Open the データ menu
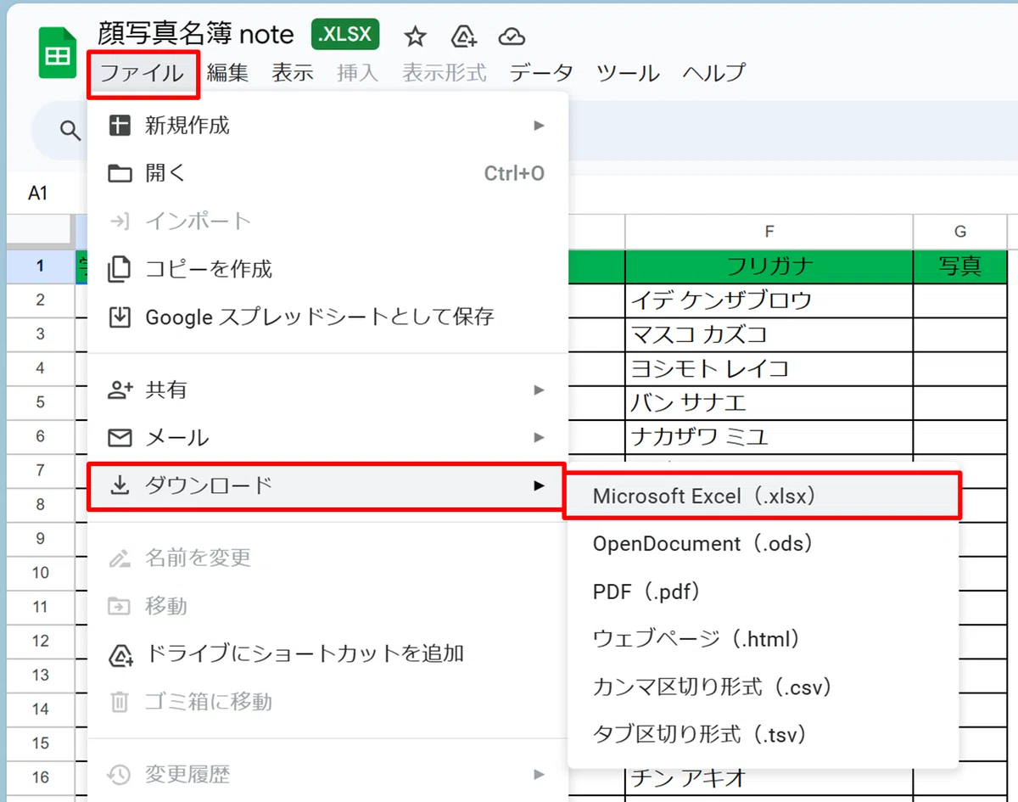Screen dimensions: 1018x802 point(541,73)
